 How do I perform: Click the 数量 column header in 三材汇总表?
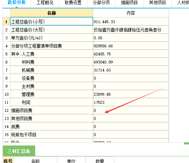[100, 160]
